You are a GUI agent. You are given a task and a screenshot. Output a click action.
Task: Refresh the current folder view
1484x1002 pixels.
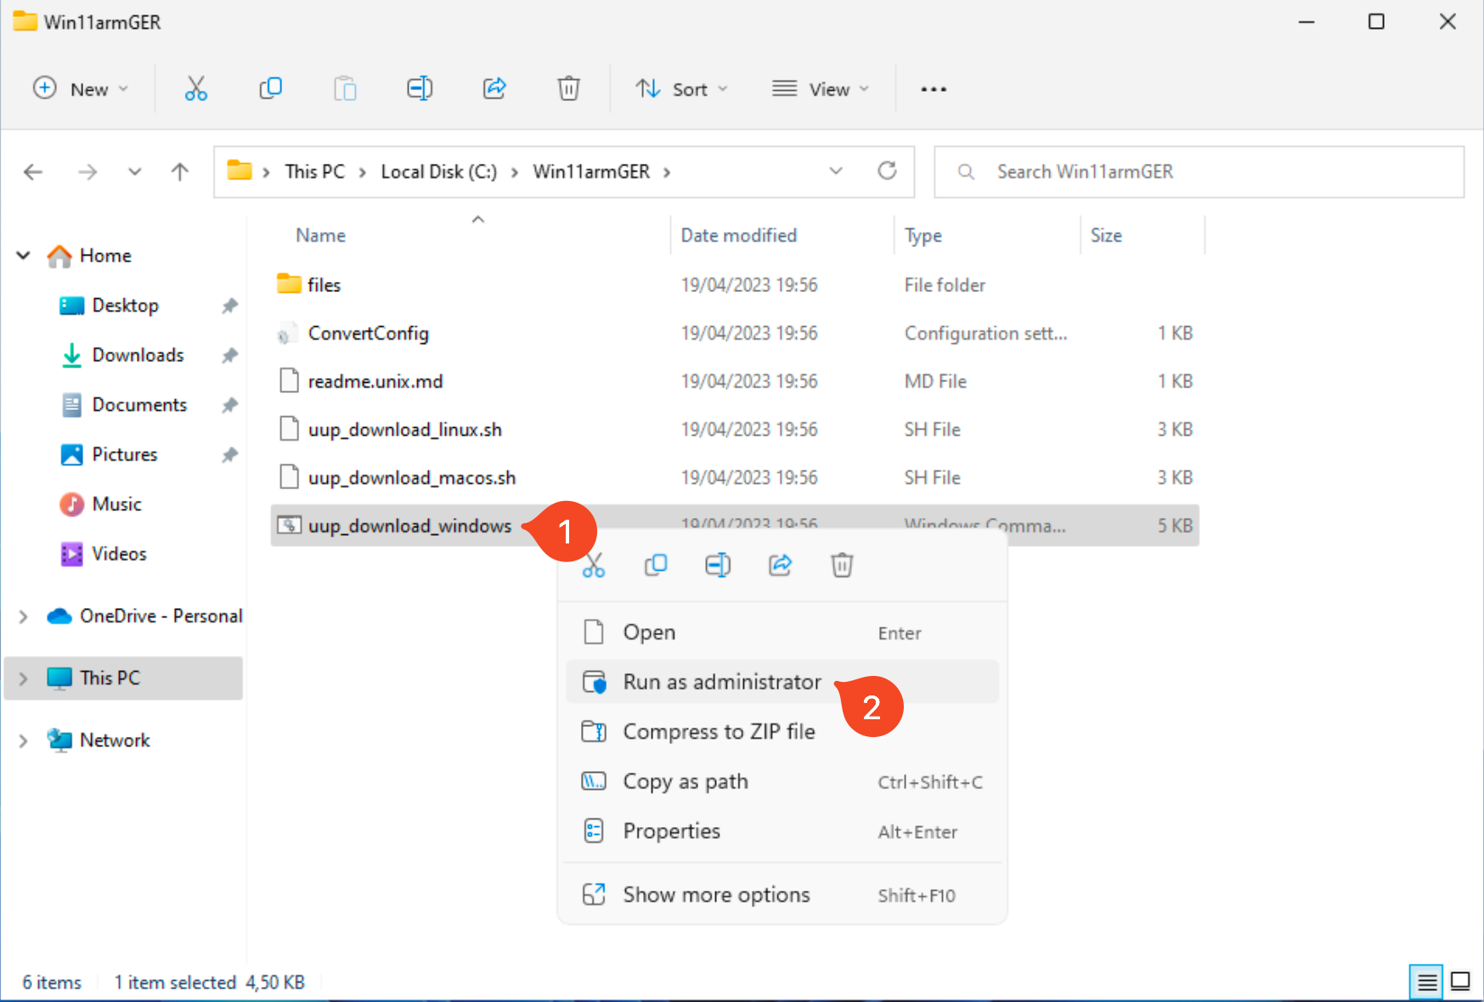(887, 172)
